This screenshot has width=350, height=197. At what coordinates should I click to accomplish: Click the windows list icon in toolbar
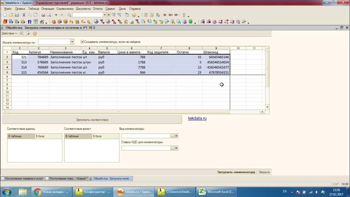[127, 15]
